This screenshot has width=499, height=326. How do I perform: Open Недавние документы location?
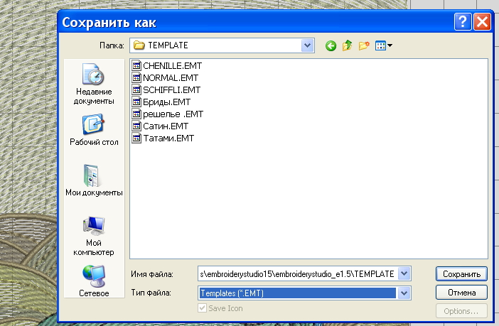coord(94,84)
